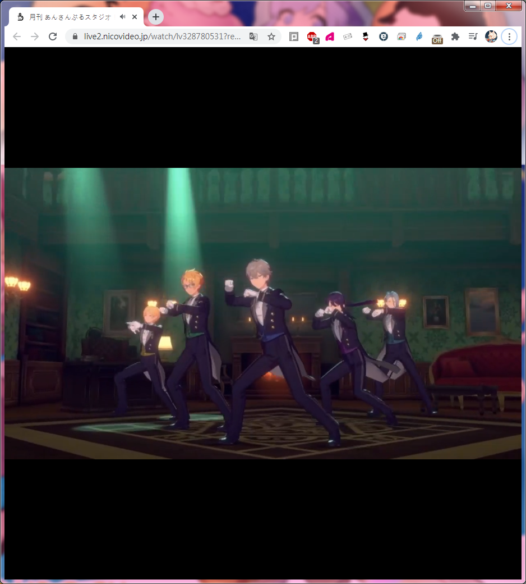This screenshot has width=526, height=584.
Task: Open the media control playlist icon
Action: tap(473, 36)
